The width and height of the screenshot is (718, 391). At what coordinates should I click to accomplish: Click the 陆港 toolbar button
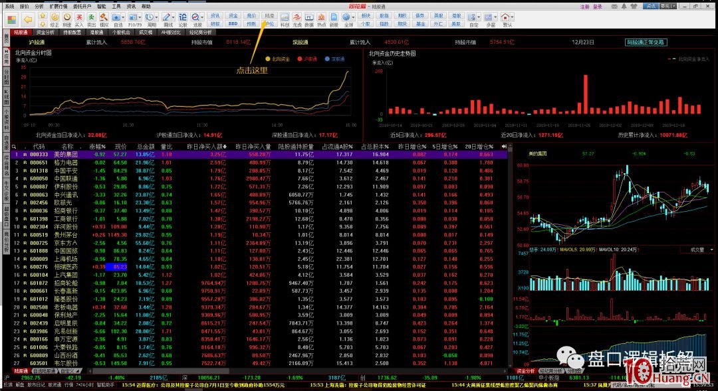coord(270,15)
